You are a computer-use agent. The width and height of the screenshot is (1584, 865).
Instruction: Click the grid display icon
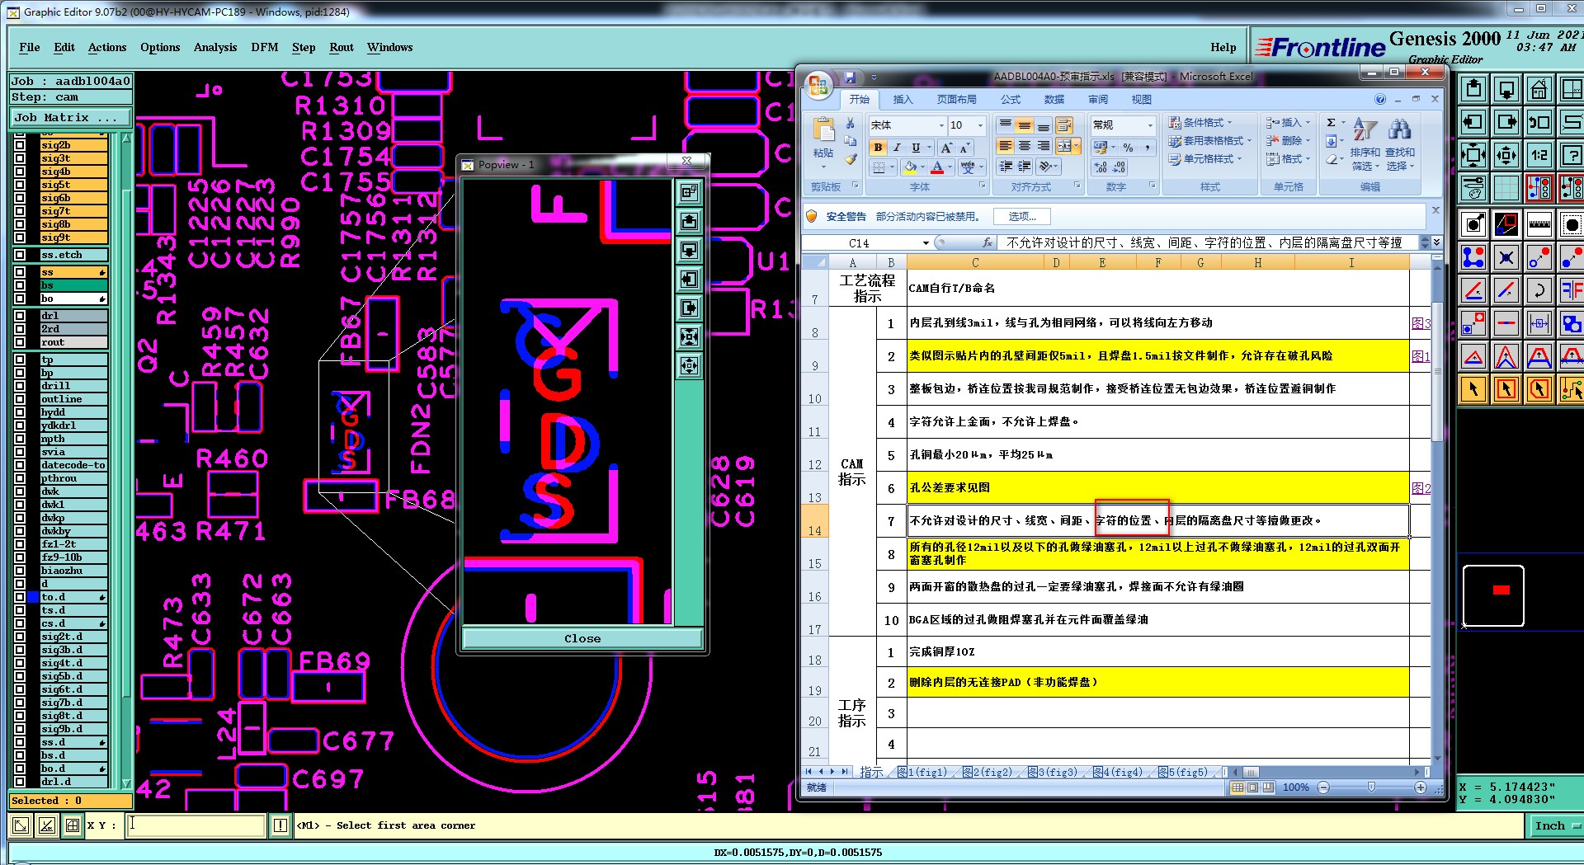point(1506,188)
